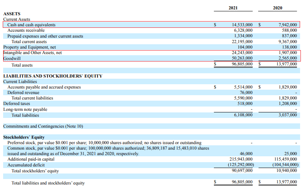Select the 2021 Goodwill value 50,263,000
304x188 pixels.
242,58
